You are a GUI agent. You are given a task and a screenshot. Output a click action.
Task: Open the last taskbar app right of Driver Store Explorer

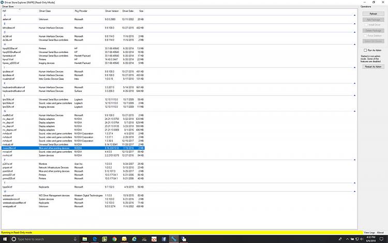click(184, 239)
